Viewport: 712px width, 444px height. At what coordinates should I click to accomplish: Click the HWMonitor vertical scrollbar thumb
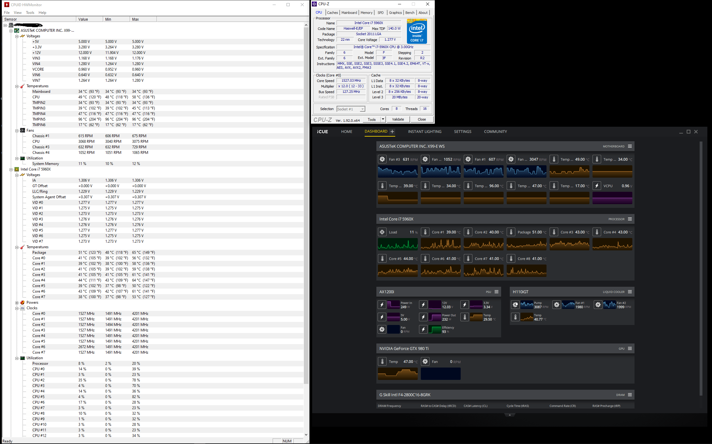tap(306, 206)
